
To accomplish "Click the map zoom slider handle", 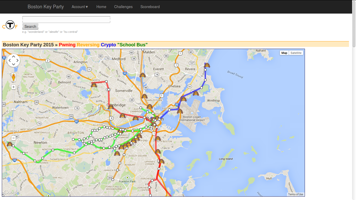I will pyautogui.click(x=14, y=109).
